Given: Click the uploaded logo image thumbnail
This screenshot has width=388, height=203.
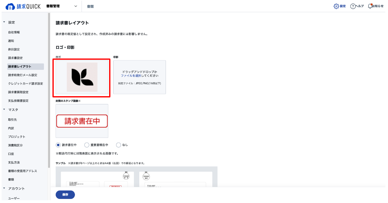Looking at the screenshot, I should pyautogui.click(x=82, y=77).
